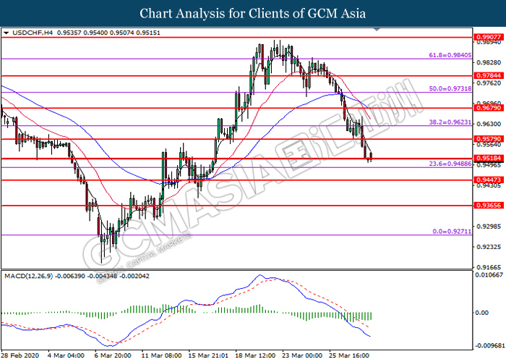The width and height of the screenshot is (506, 362).
Task: Click the 0.92985 price axis value
Action: pyautogui.click(x=489, y=226)
